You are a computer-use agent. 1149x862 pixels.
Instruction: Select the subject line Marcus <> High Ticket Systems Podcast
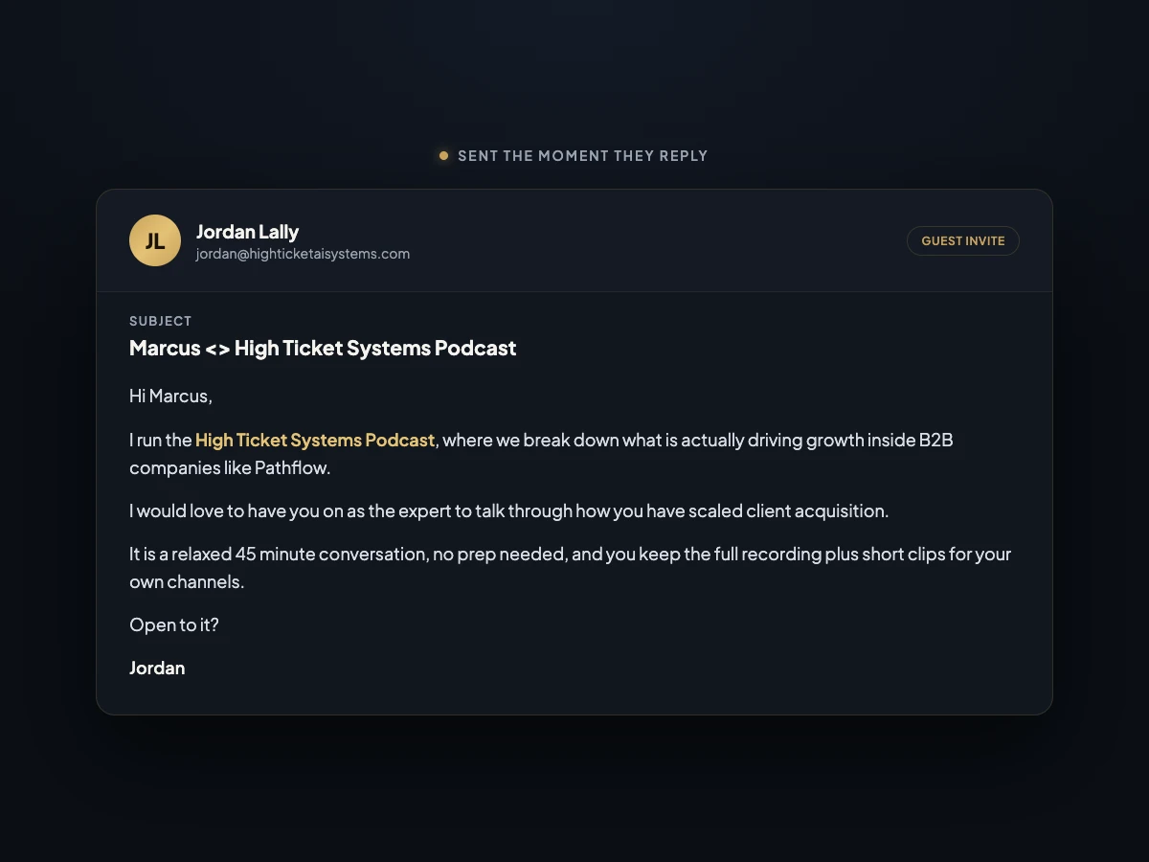pyautogui.click(x=323, y=348)
